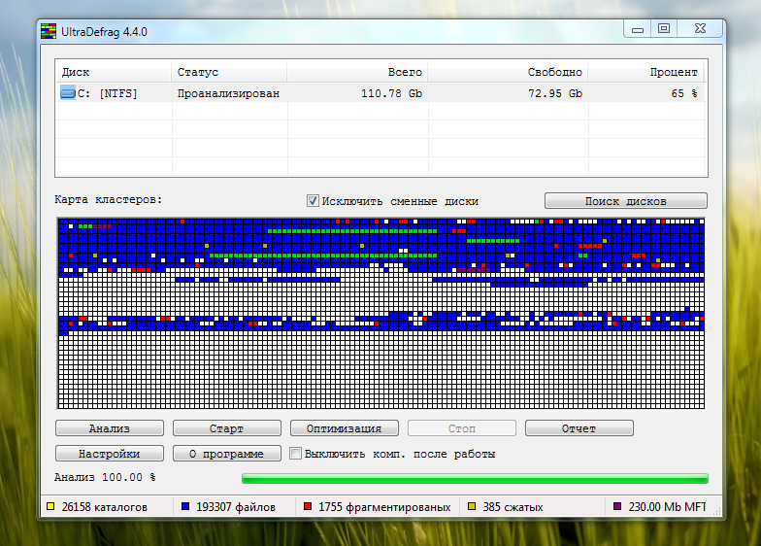Sort by 'Процент' column header

coord(645,72)
